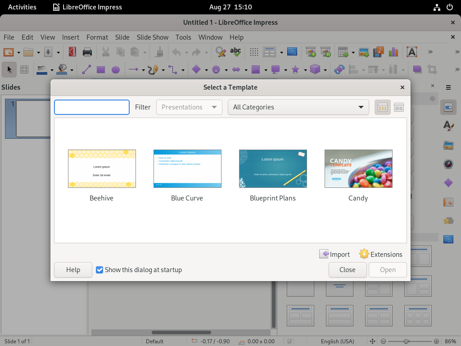Click the zoom out minus button
Viewport: 461px width, 346px height.
pos(383,341)
